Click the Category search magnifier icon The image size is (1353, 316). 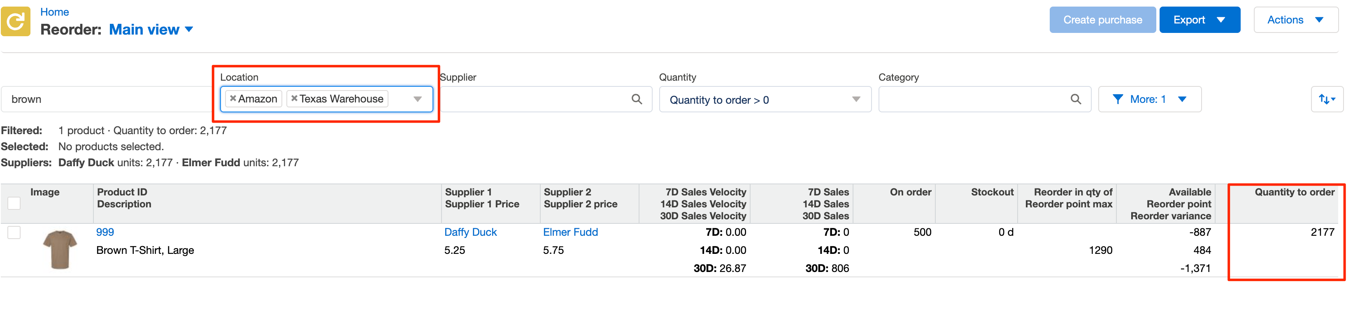click(1075, 99)
